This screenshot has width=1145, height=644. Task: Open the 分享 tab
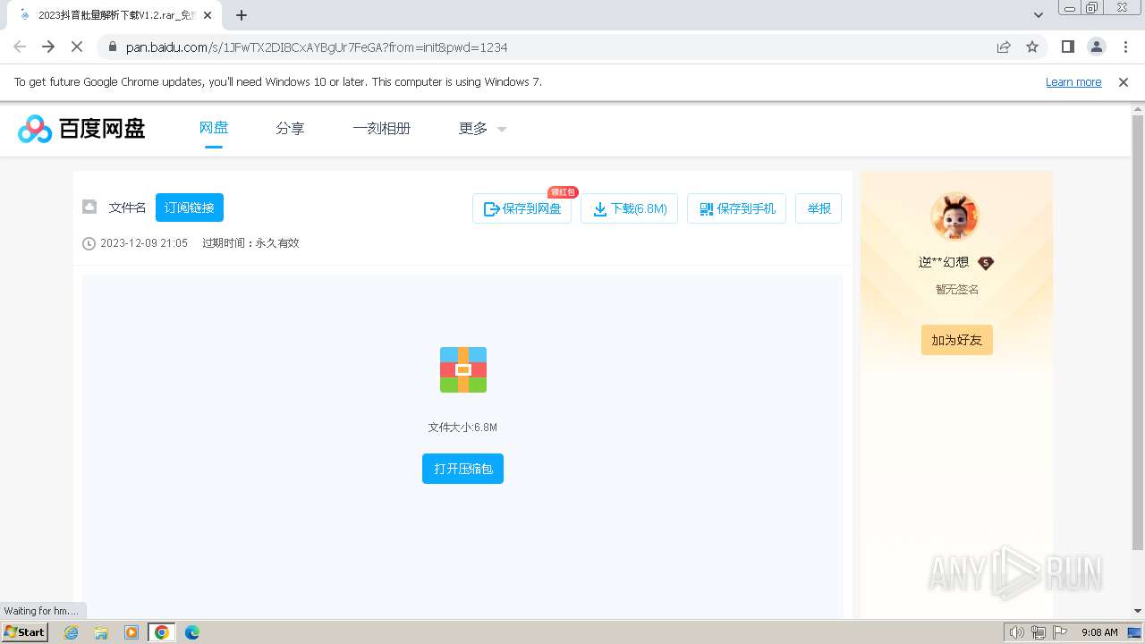290,129
